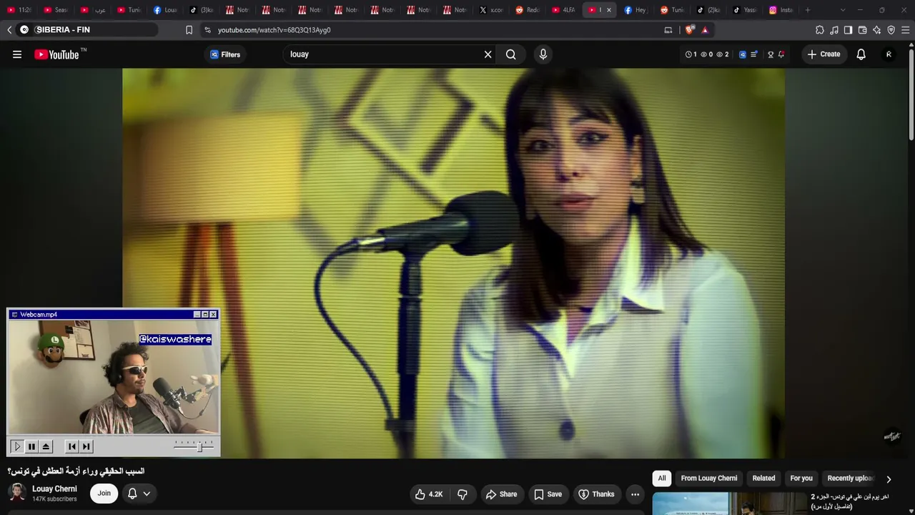Run the search with the magnifier button

[511, 54]
